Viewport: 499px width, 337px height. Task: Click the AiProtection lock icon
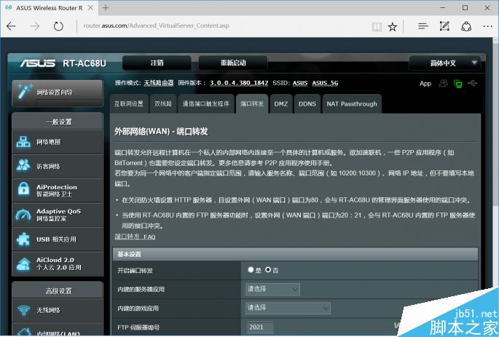(23, 189)
